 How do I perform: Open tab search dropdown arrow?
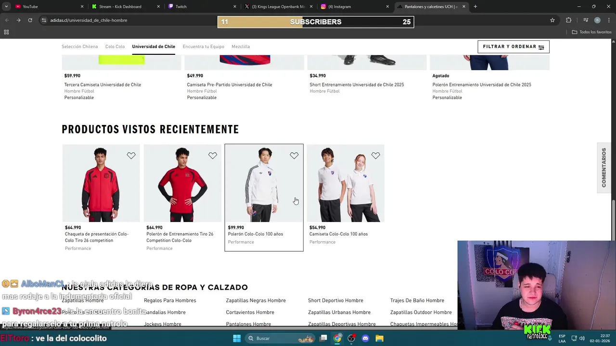[6, 7]
